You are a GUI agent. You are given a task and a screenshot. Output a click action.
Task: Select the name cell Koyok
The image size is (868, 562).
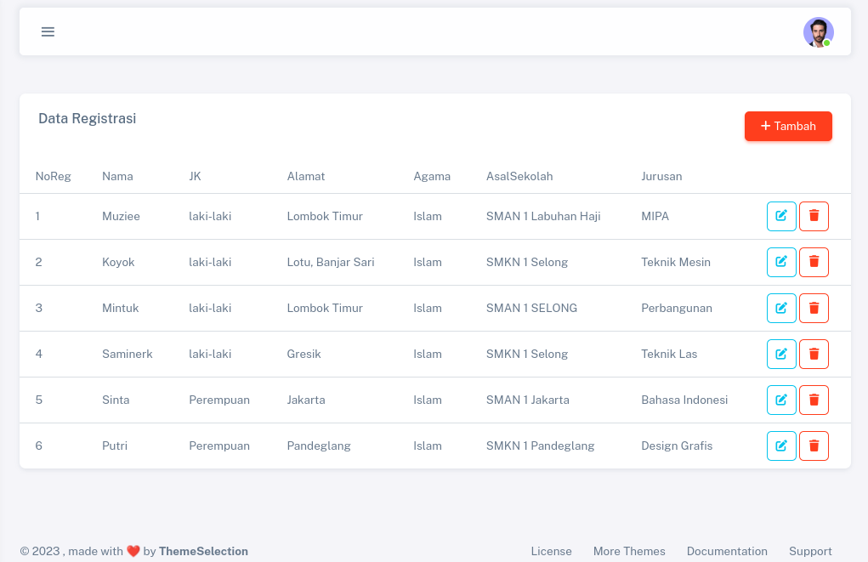118,263
